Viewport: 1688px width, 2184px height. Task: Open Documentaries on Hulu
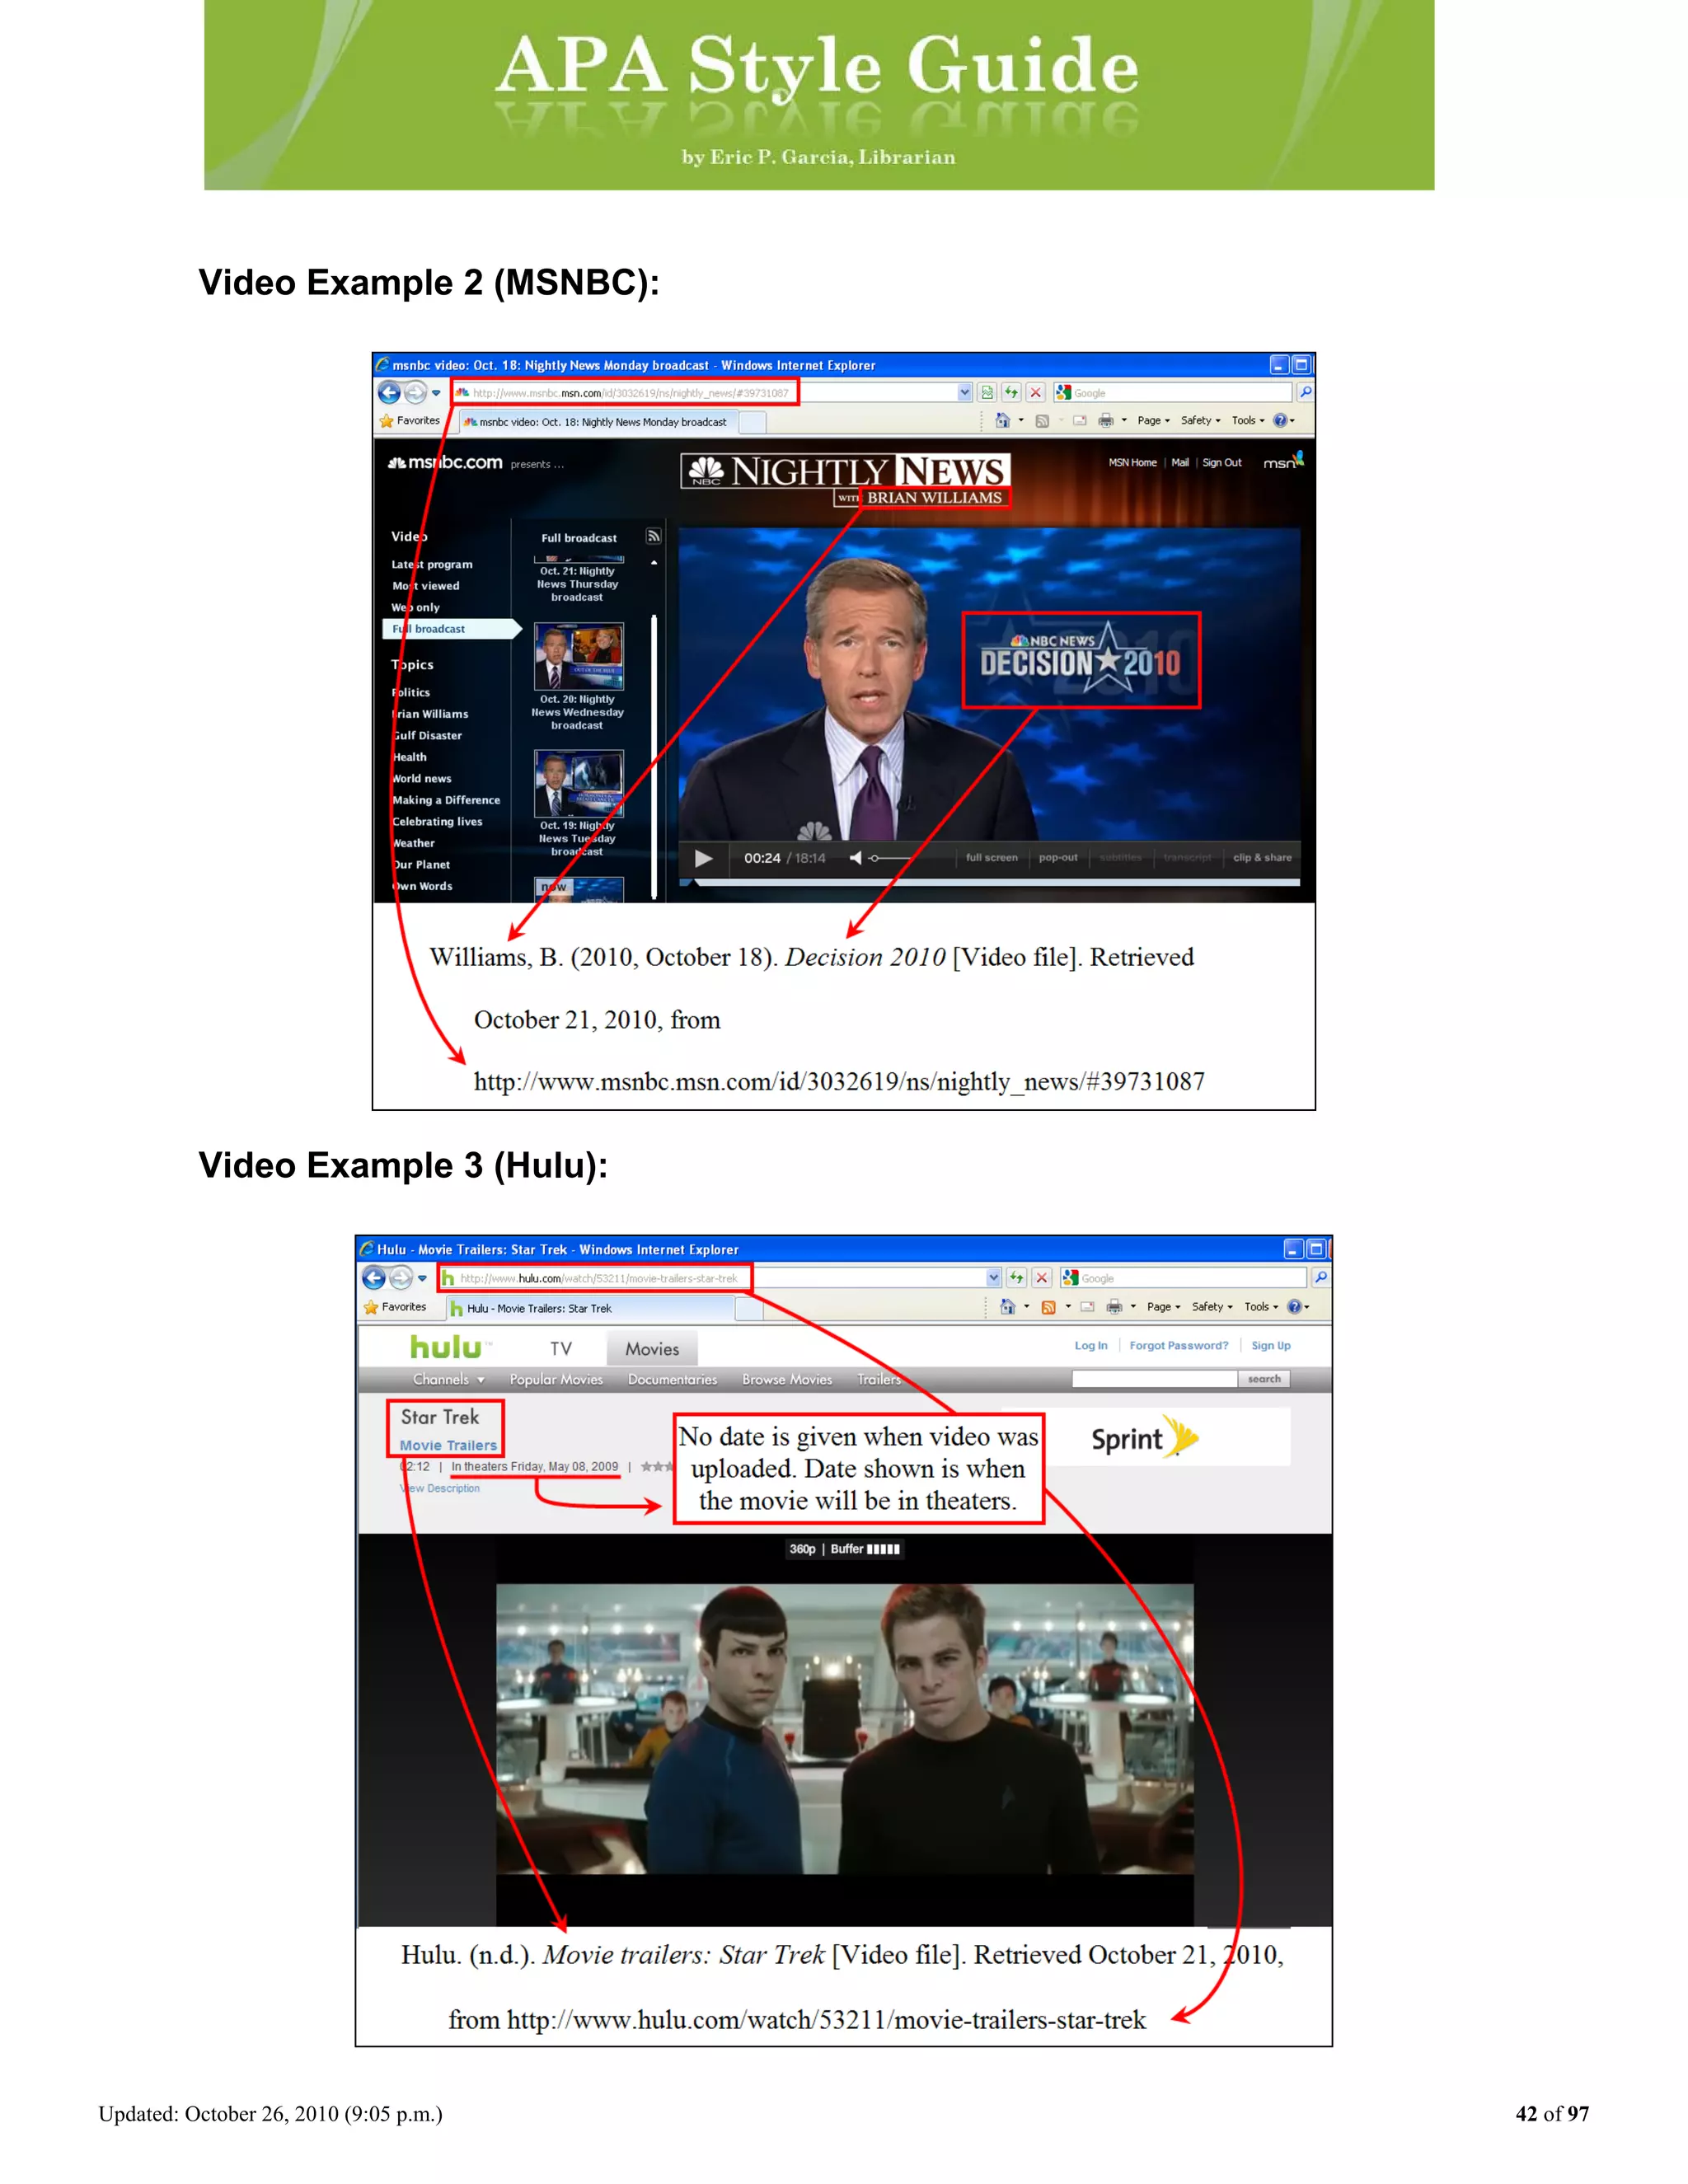[672, 1380]
